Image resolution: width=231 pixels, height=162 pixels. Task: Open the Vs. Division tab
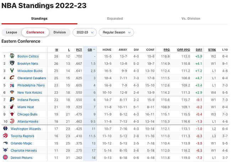point(191,18)
